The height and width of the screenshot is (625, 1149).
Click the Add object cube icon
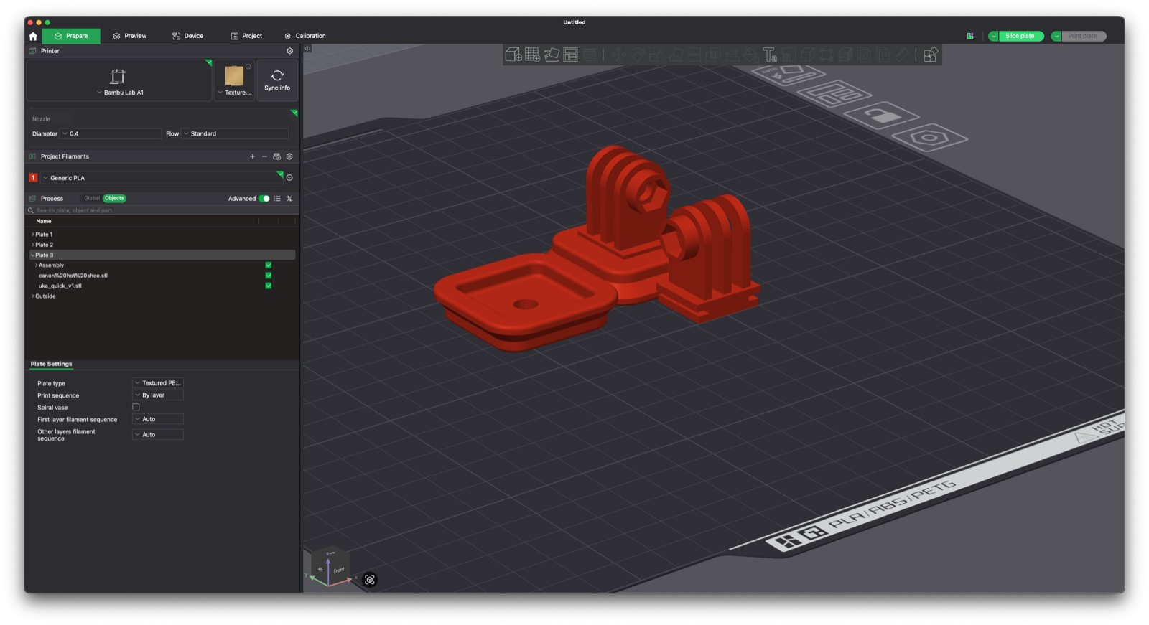click(x=513, y=55)
